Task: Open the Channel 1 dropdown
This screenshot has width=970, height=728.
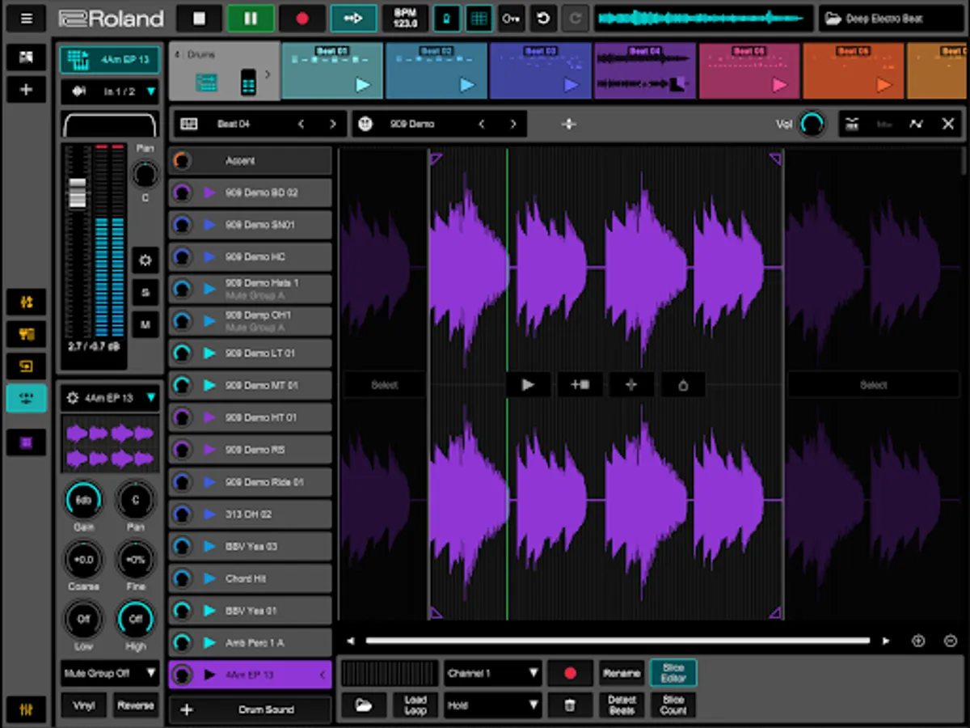Action: coord(492,673)
